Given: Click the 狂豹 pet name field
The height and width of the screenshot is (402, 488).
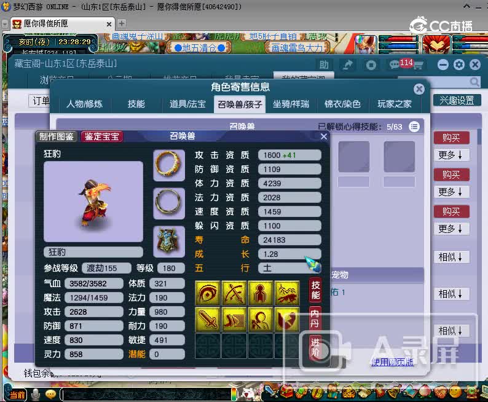Looking at the screenshot, I should (93, 252).
